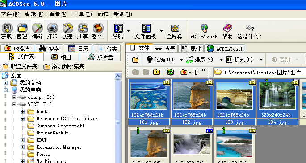Viewport: 306px width, 163px height.
Task: Click the green refresh icon
Action: click(x=170, y=72)
